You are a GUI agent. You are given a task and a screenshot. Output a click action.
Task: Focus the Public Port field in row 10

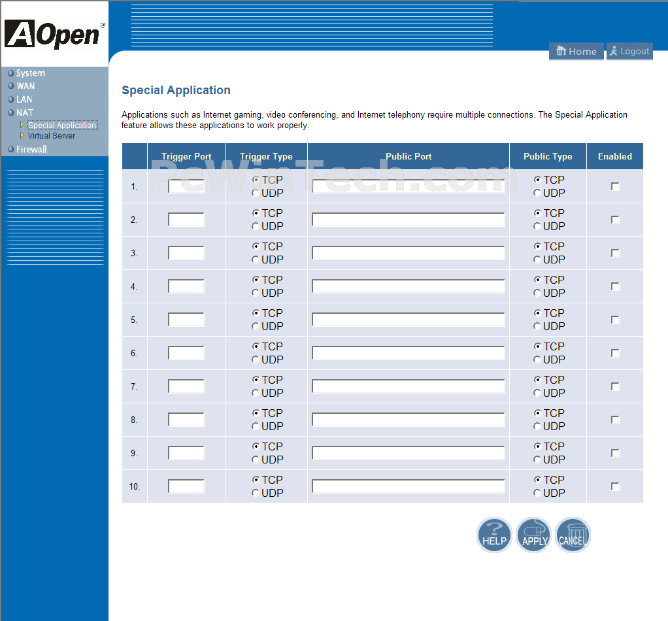tap(408, 486)
